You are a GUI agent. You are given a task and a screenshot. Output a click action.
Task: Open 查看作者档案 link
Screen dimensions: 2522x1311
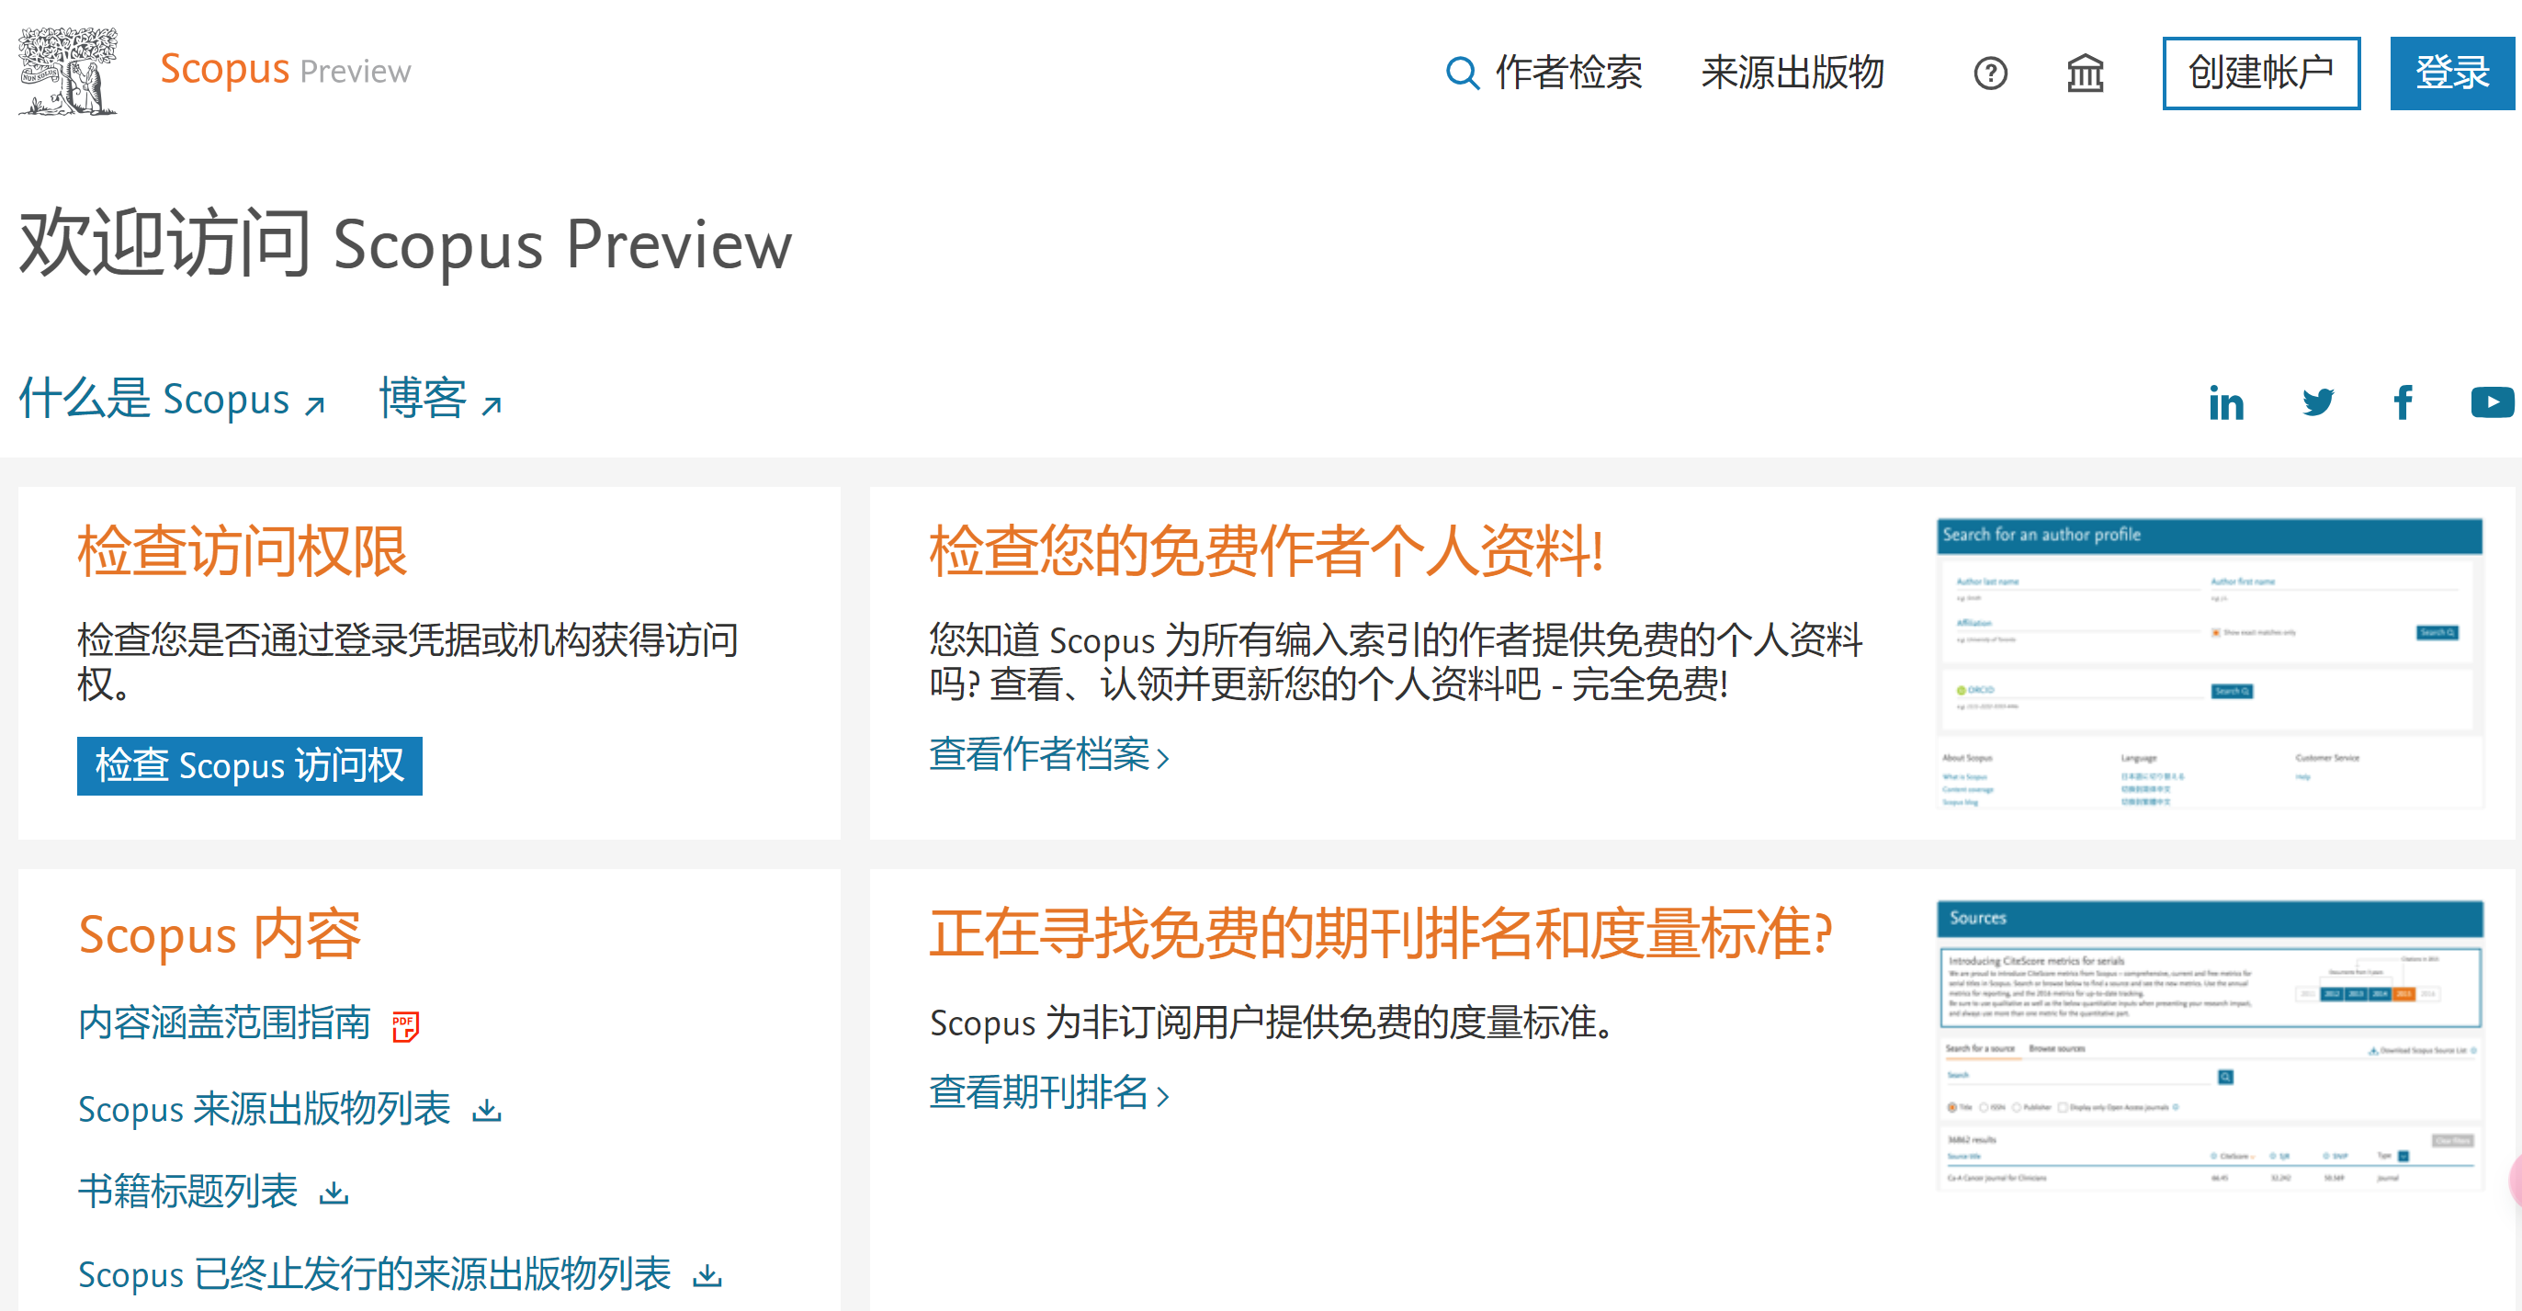(x=1048, y=755)
